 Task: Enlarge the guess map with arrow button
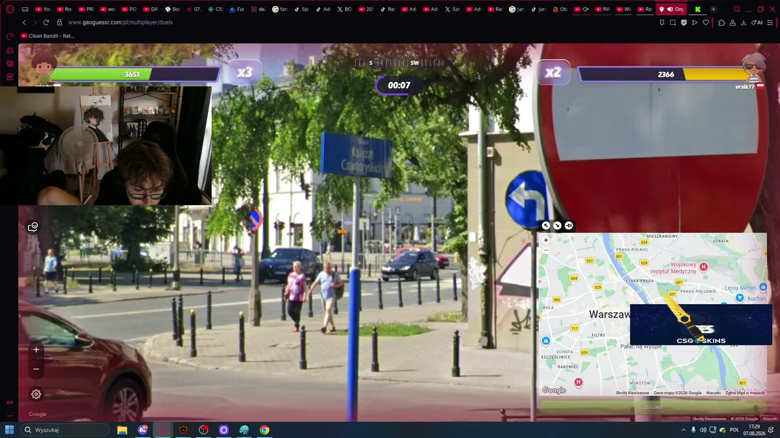click(546, 226)
